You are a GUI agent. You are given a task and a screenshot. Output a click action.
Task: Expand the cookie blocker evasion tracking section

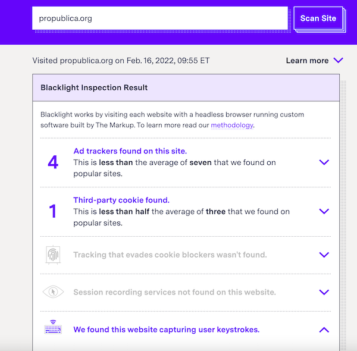(x=324, y=255)
